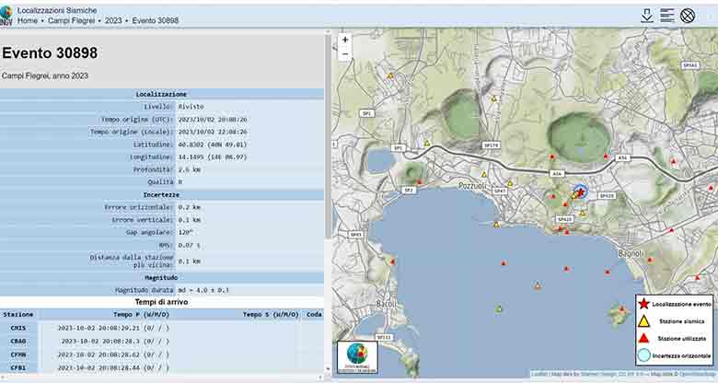Select station CMIS in arrival table
Viewport: 718px width, 383px height.
17,327
